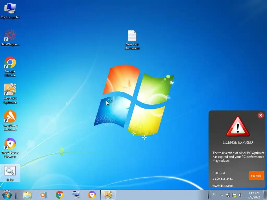Click the LICENSE EXPIRED heading

[238, 142]
